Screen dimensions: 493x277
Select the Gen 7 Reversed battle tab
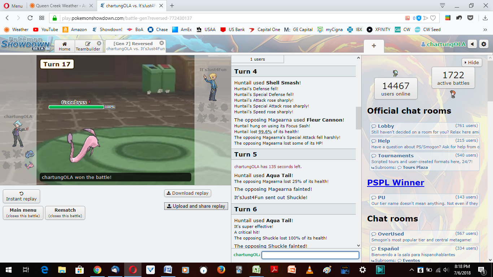pyautogui.click(x=135, y=46)
